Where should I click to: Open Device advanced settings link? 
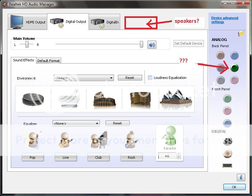pos(225,20)
